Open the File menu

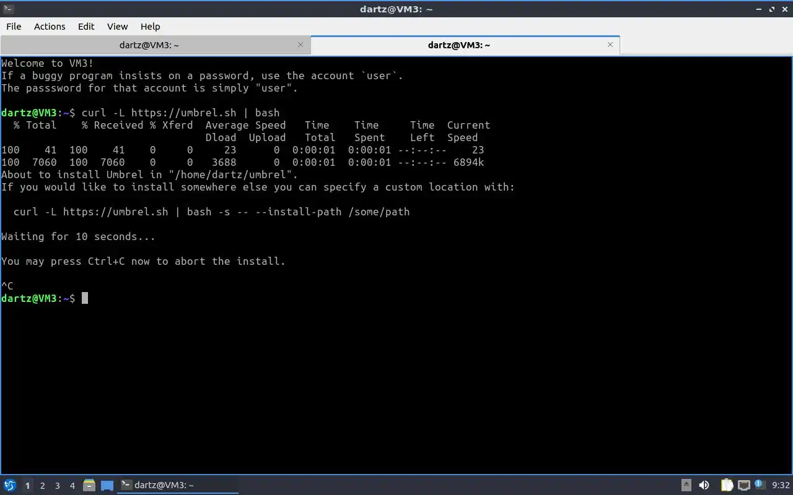[x=14, y=26]
